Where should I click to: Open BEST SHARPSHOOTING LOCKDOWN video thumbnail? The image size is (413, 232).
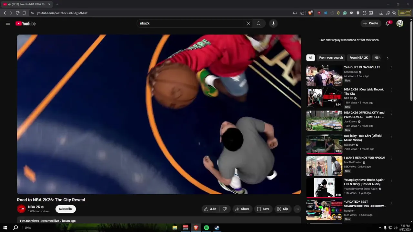tap(324, 210)
